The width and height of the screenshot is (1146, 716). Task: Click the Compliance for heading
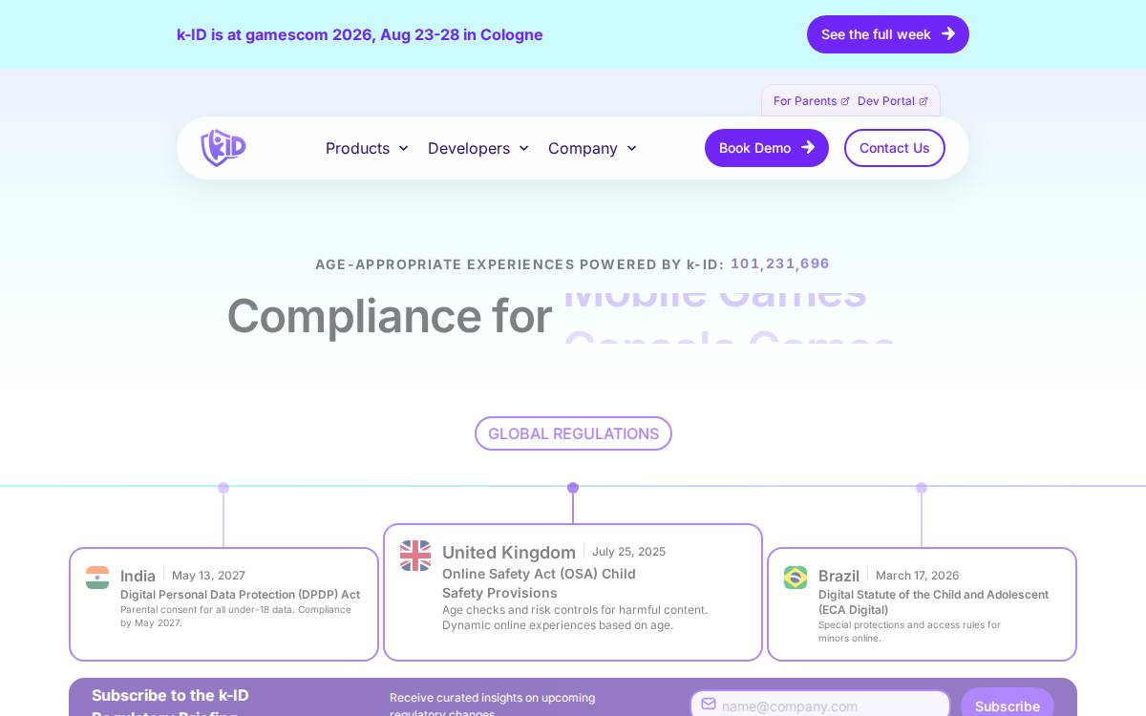(x=390, y=316)
